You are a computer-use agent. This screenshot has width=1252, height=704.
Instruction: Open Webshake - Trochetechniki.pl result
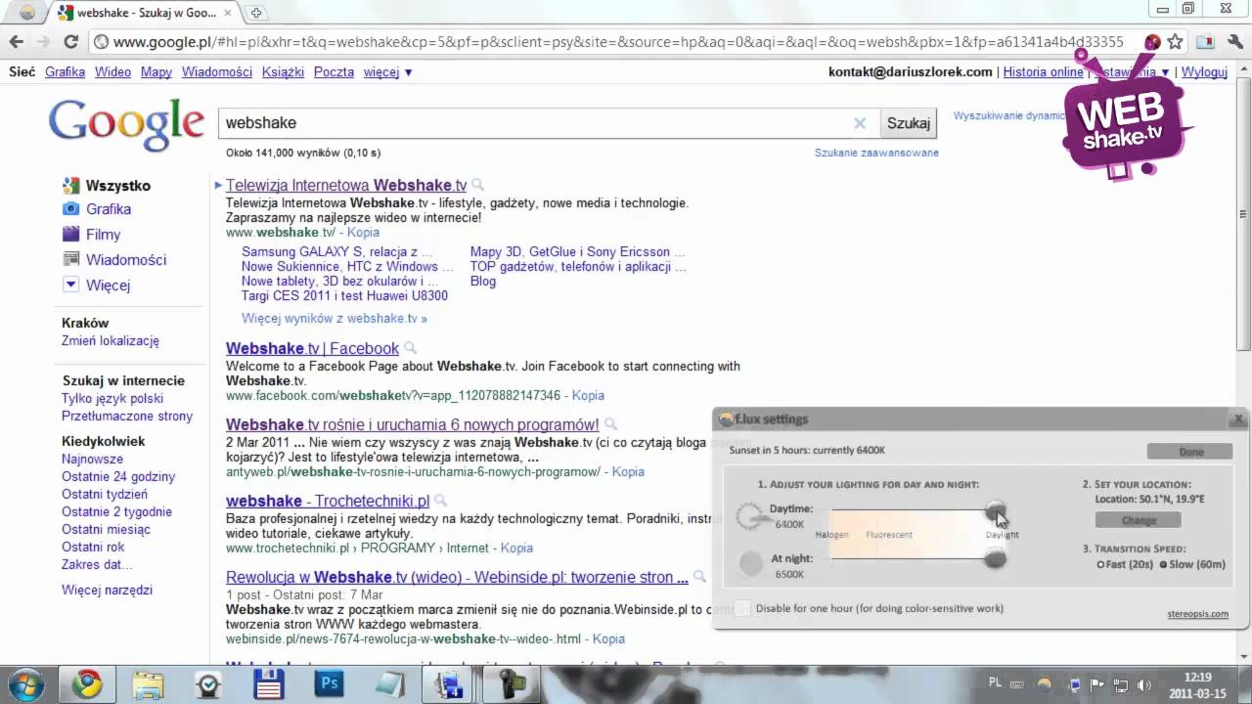click(328, 501)
